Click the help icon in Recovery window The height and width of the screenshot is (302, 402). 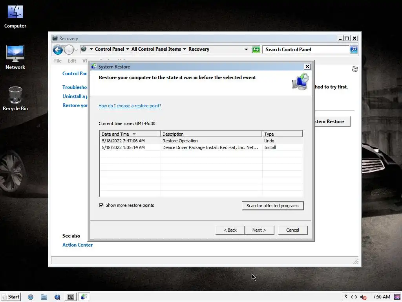point(355,69)
